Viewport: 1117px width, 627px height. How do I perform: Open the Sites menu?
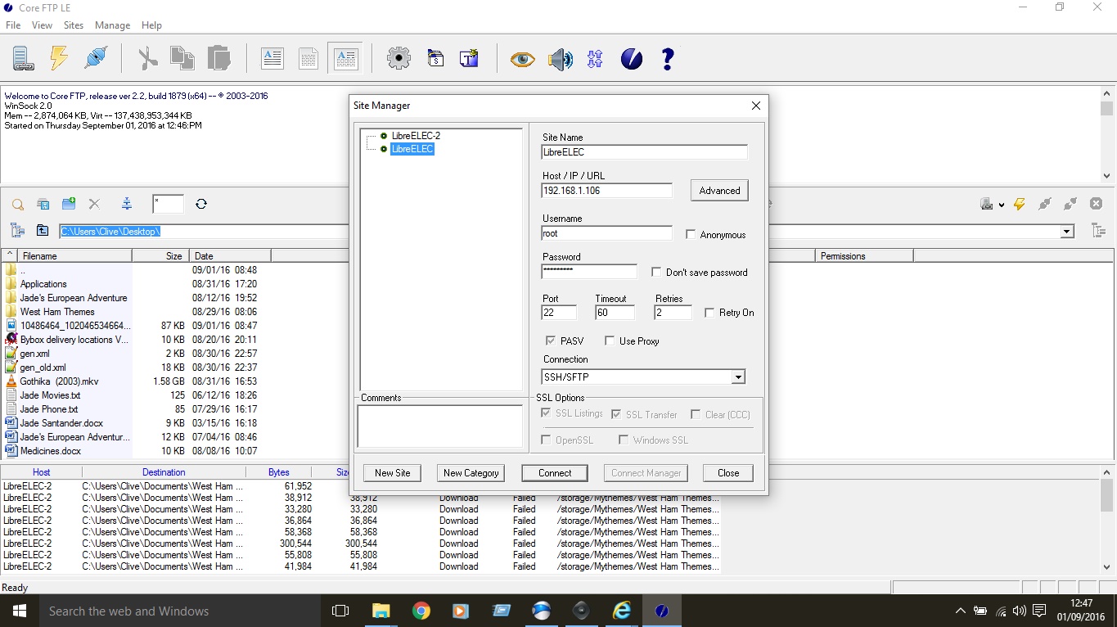(x=74, y=25)
